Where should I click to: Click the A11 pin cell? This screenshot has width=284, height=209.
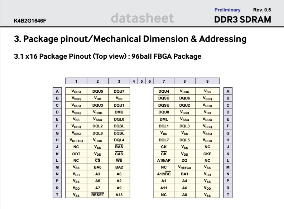tap(164, 188)
